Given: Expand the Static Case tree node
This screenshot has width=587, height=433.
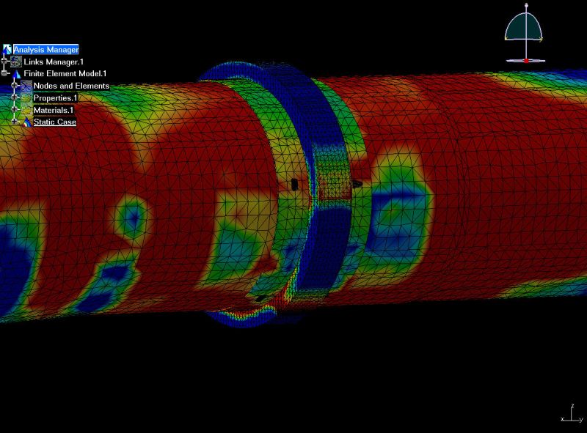Looking at the screenshot, I should click(14, 122).
